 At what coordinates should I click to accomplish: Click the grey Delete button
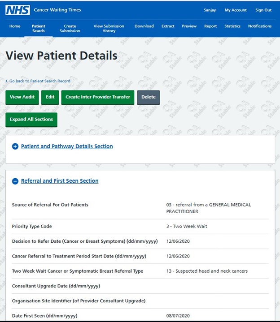tap(149, 97)
